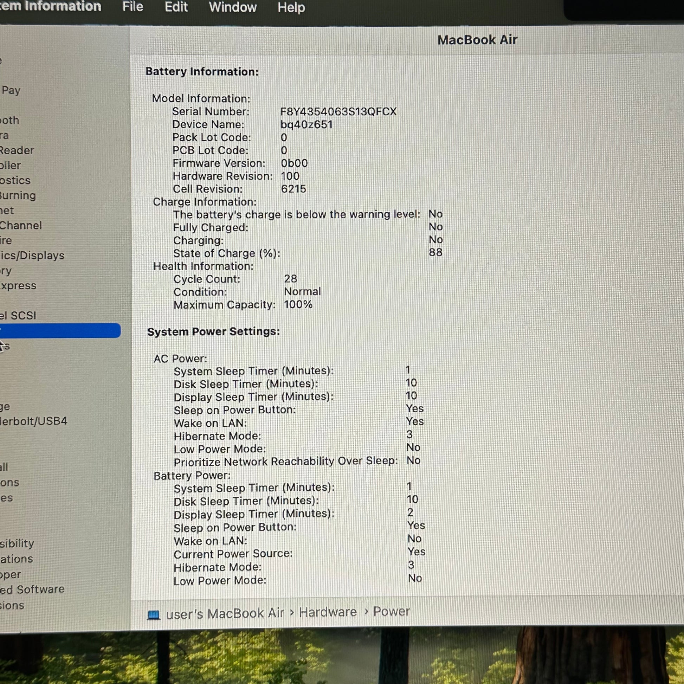684x684 pixels.
Task: Click the AC Power label
Action: 180,359
